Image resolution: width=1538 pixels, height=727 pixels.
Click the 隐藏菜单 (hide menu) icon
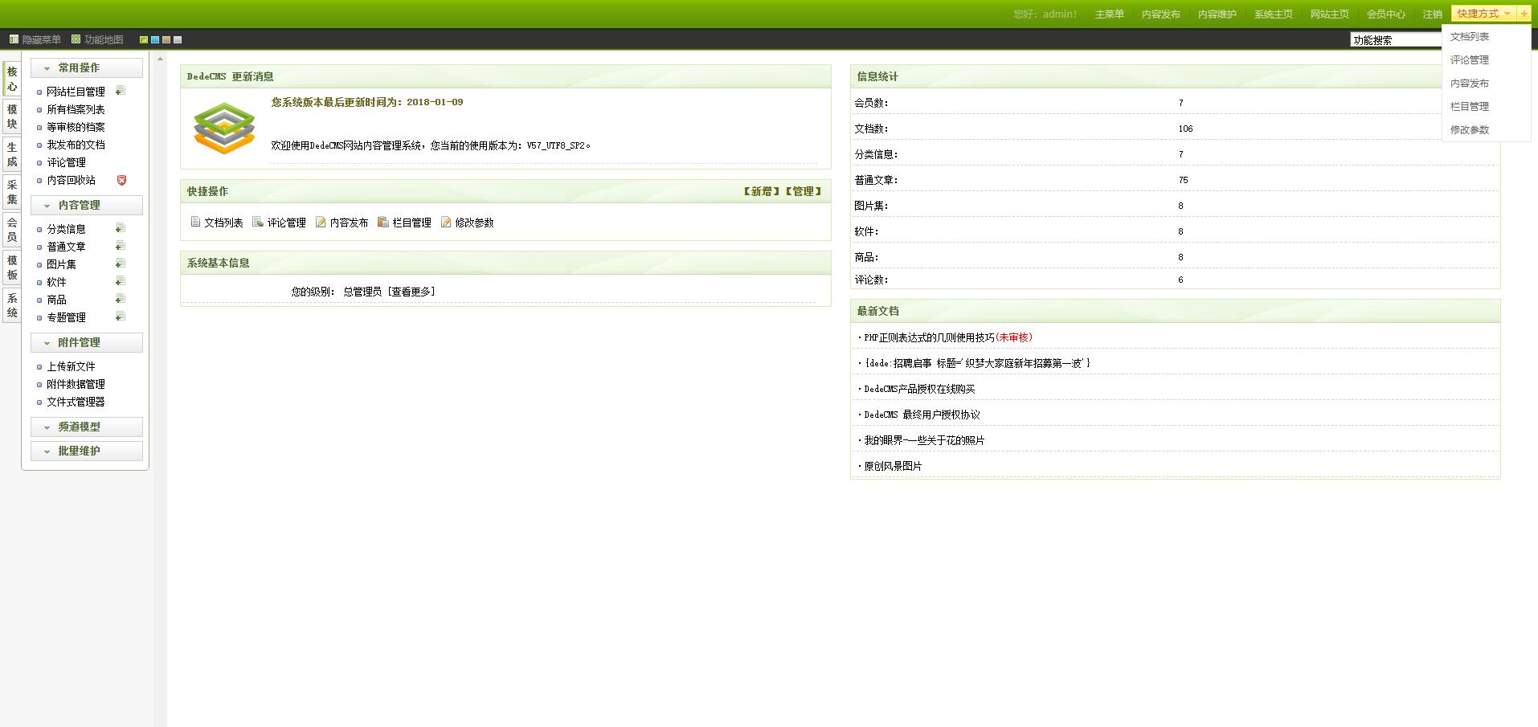click(14, 39)
